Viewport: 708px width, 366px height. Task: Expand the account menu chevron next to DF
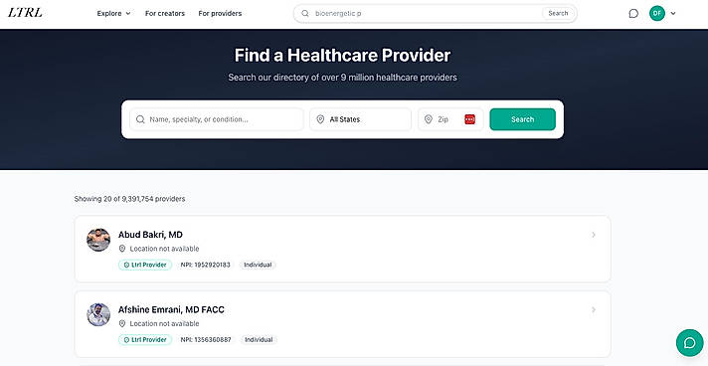pyautogui.click(x=673, y=14)
